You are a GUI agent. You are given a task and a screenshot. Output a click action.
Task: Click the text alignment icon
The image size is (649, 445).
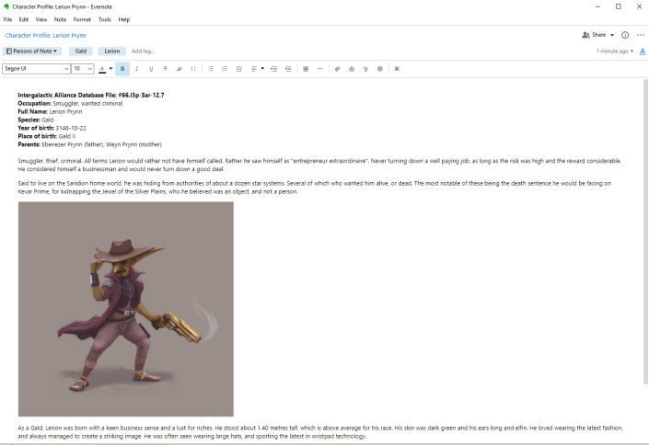tap(254, 69)
